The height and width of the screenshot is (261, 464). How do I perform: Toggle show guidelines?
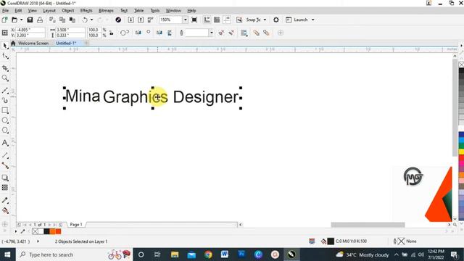227,20
